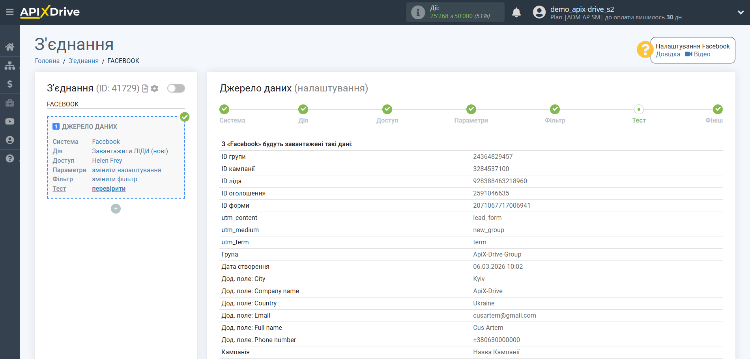The width and height of the screenshot is (750, 359).
Task: Open the billing dollar icon in the sidebar
Action: click(10, 84)
